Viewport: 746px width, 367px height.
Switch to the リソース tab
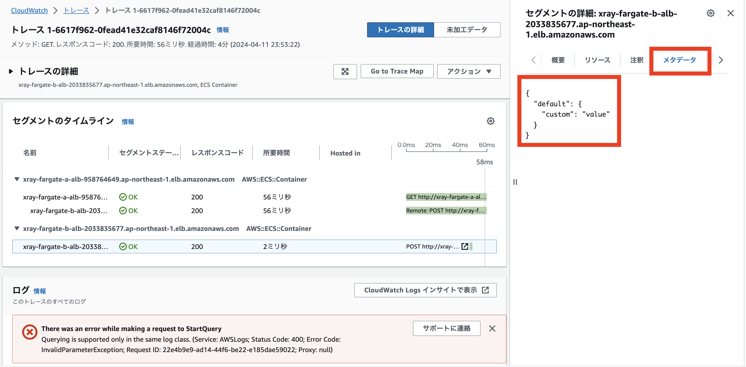click(597, 60)
